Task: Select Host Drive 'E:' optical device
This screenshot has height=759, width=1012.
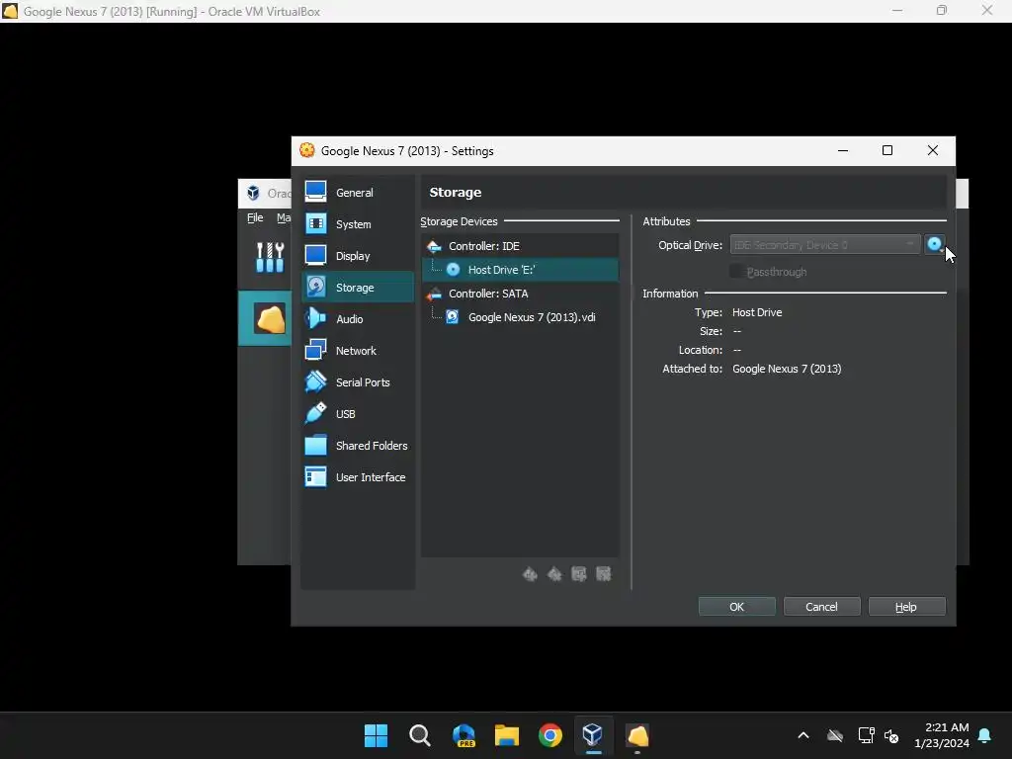Action: tap(520, 270)
